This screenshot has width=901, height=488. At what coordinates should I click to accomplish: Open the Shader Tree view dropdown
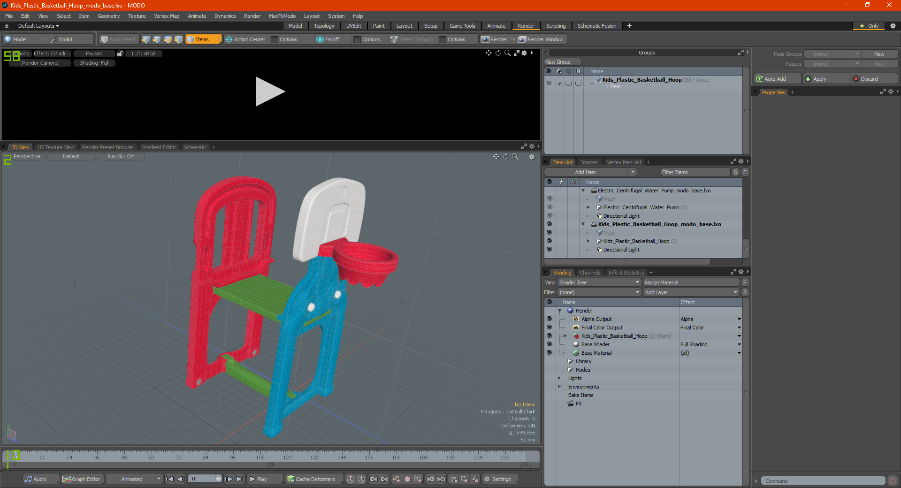point(599,282)
